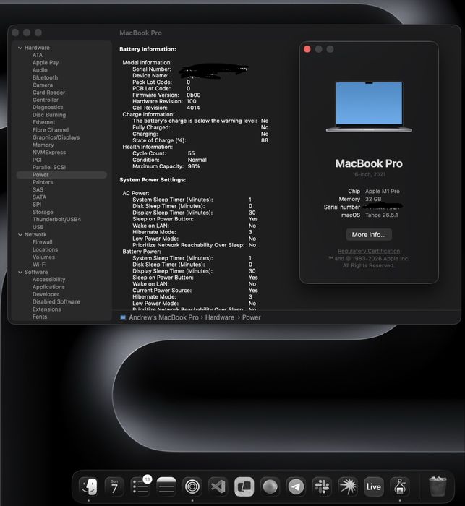Open the overlapping rectangles app in Dock
Image resolution: width=465 pixels, height=506 pixels.
point(244,486)
